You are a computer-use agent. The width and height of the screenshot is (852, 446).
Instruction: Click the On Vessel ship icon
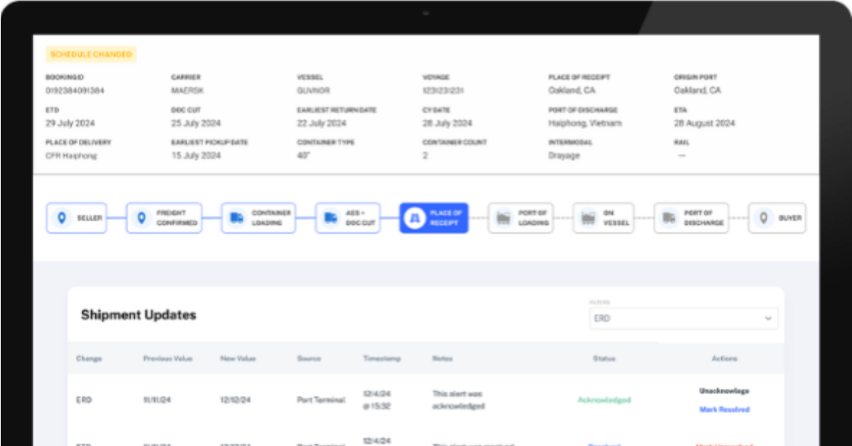[x=589, y=218]
